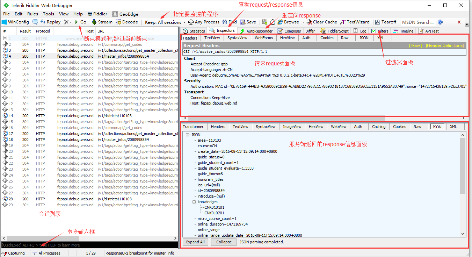Collapse the knowledges JSON tree node
The width and height of the screenshot is (472, 257).
(x=194, y=202)
